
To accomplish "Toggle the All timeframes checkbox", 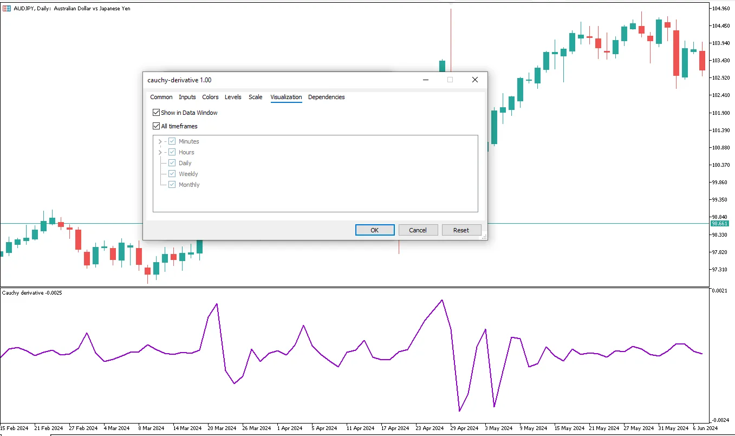I will pos(157,126).
